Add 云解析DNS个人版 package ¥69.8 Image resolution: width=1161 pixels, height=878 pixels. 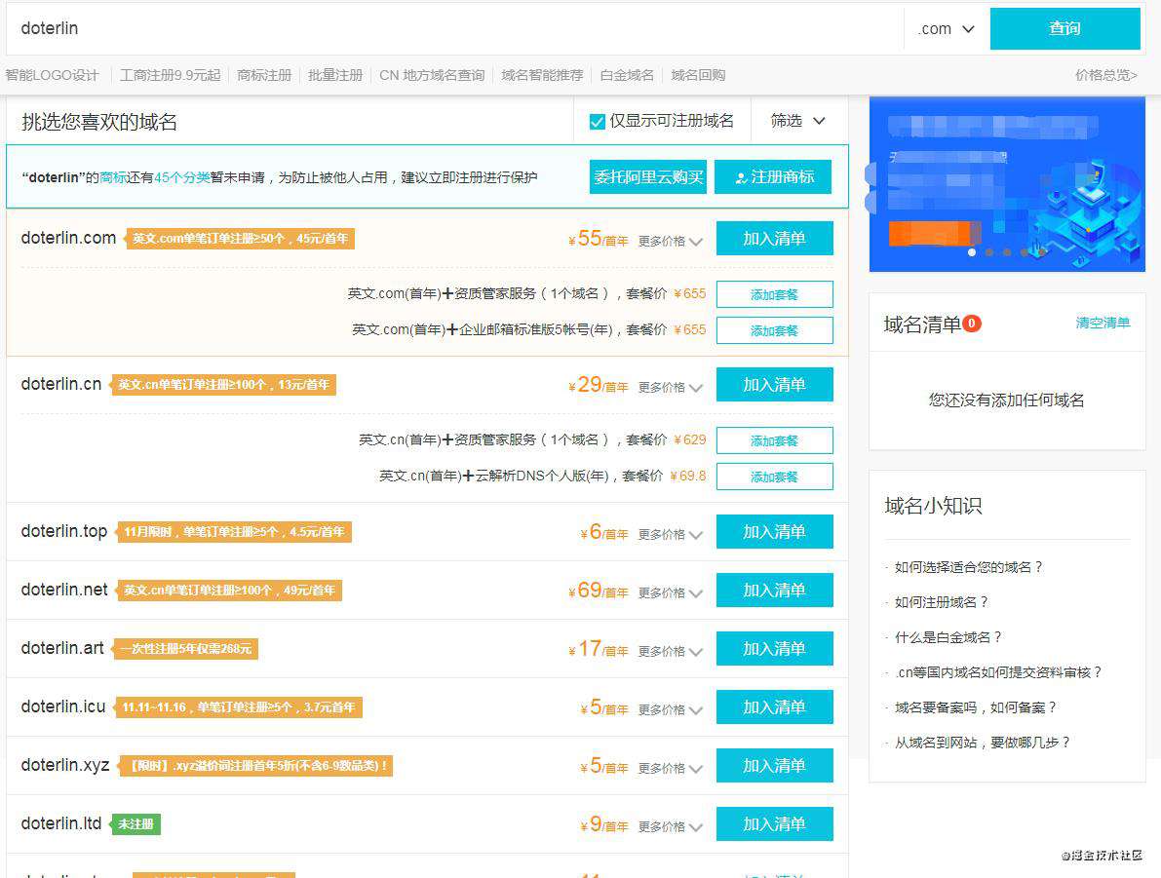point(775,477)
